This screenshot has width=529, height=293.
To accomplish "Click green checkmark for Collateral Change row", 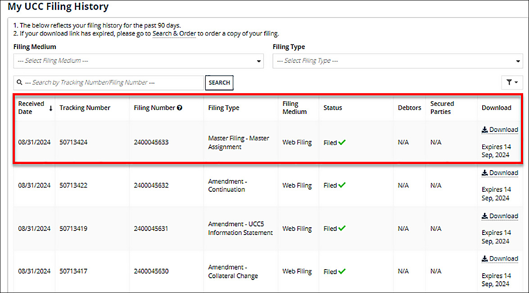I will pos(342,271).
